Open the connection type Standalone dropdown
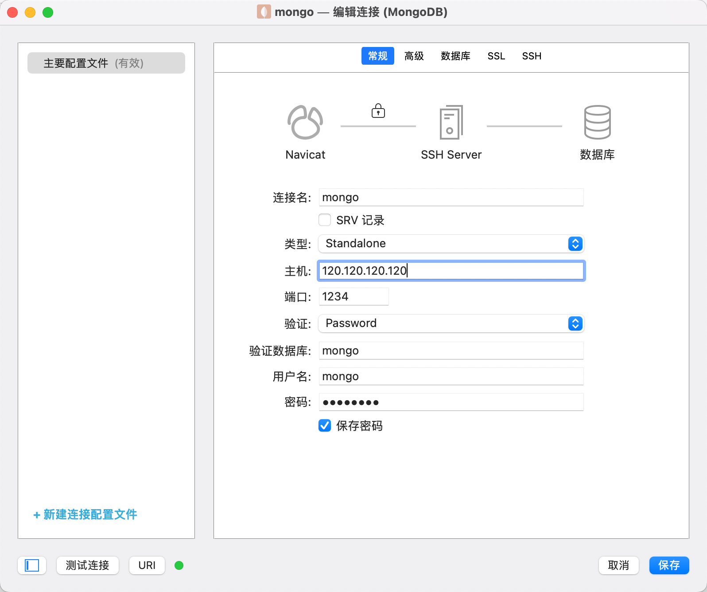This screenshot has height=592, width=707. (x=451, y=244)
